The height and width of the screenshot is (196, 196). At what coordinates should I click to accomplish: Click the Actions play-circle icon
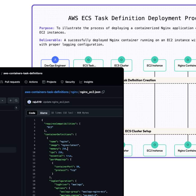pyautogui.click(x=26, y=82)
